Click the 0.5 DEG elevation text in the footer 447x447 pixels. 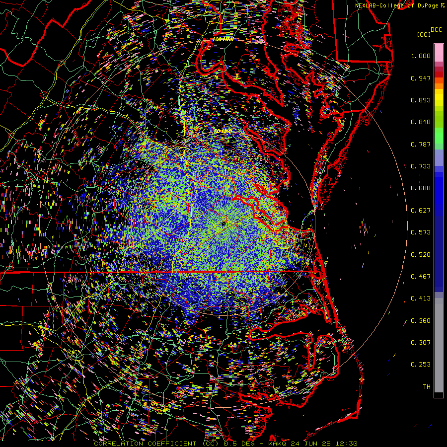(239, 444)
